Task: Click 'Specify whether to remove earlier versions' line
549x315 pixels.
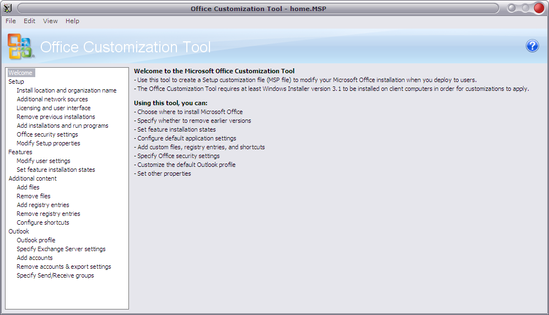Action: (192, 121)
